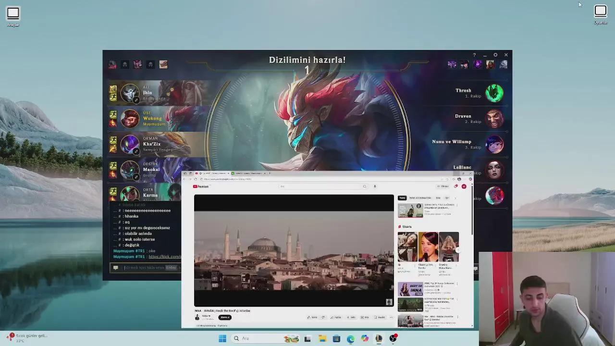Open Copilot from taskbar
This screenshot has width=615, height=346.
tap(365, 338)
